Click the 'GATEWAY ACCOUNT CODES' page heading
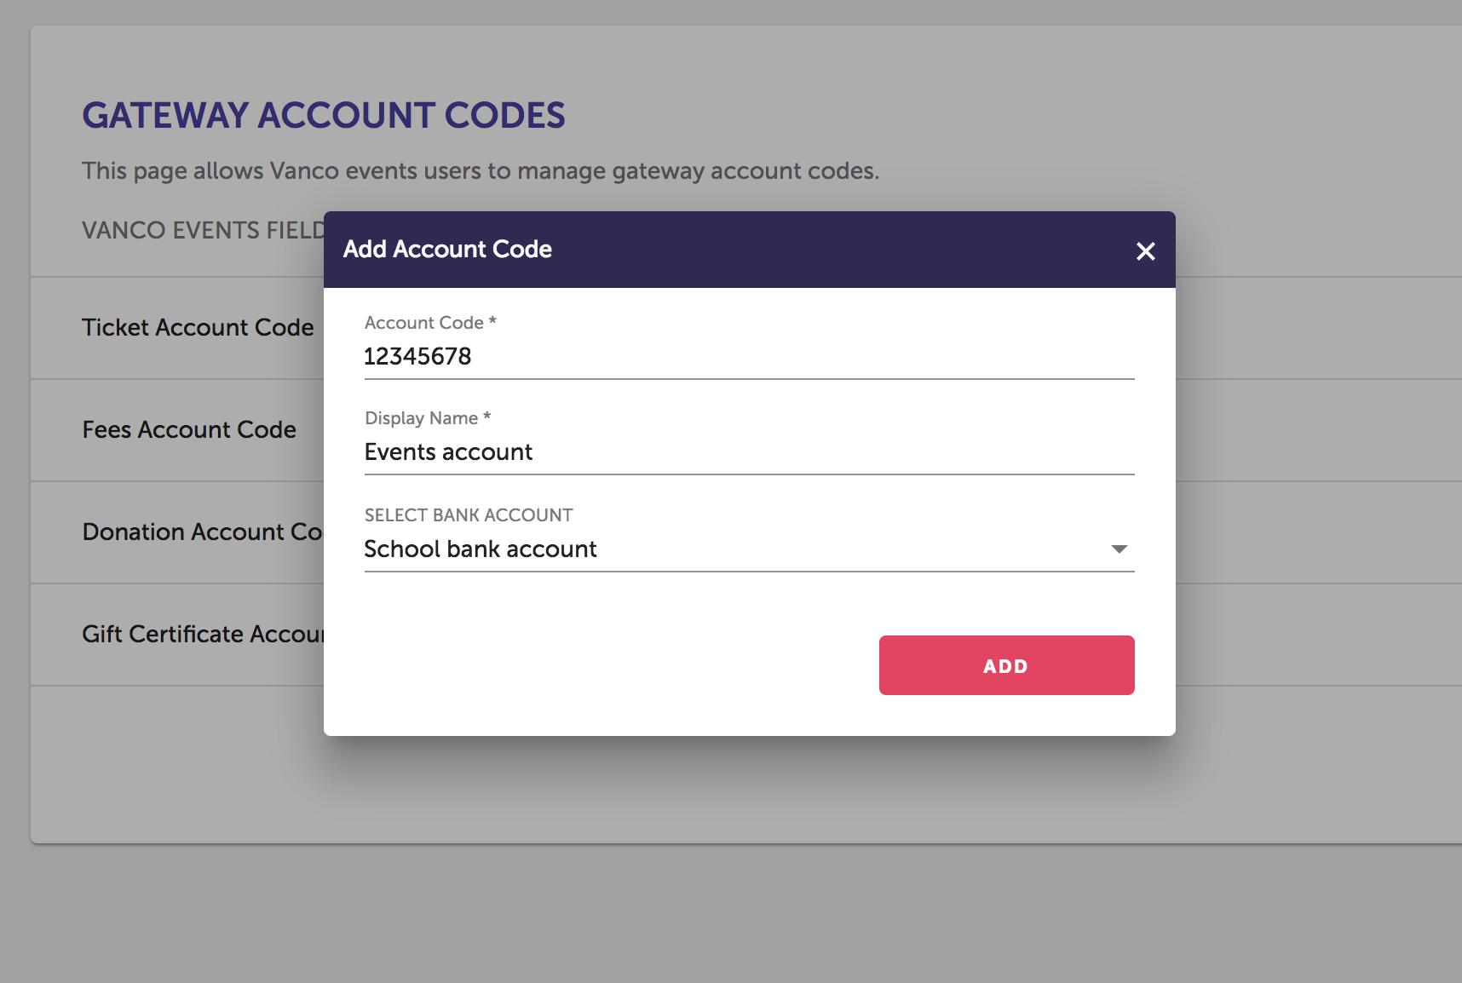Screen dimensions: 1462x983 tap(324, 116)
